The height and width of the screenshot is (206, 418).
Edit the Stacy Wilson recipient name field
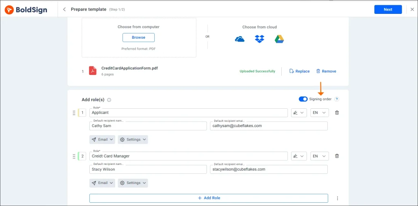pyautogui.click(x=148, y=169)
